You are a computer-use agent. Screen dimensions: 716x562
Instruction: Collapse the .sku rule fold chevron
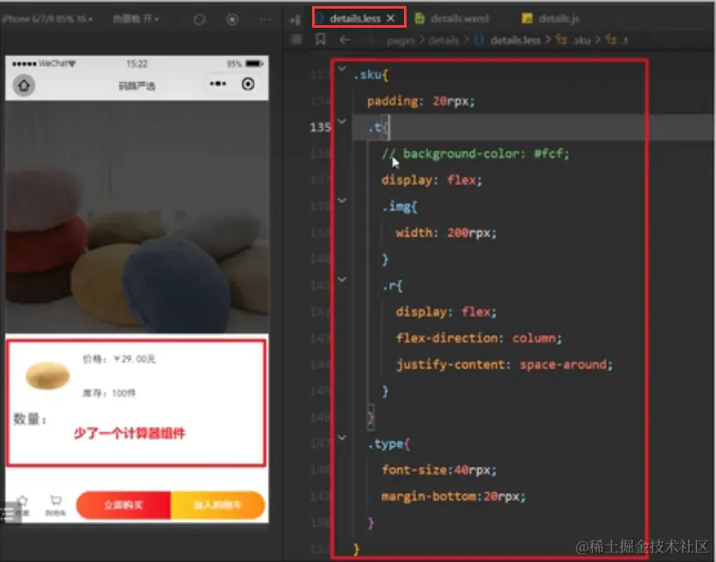[x=342, y=69]
